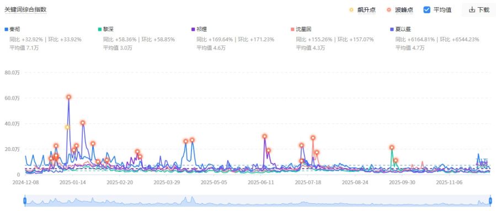Screen dimensions: 496x211
Task: Toggle the 沈星回 series legend label
Action: (303, 29)
